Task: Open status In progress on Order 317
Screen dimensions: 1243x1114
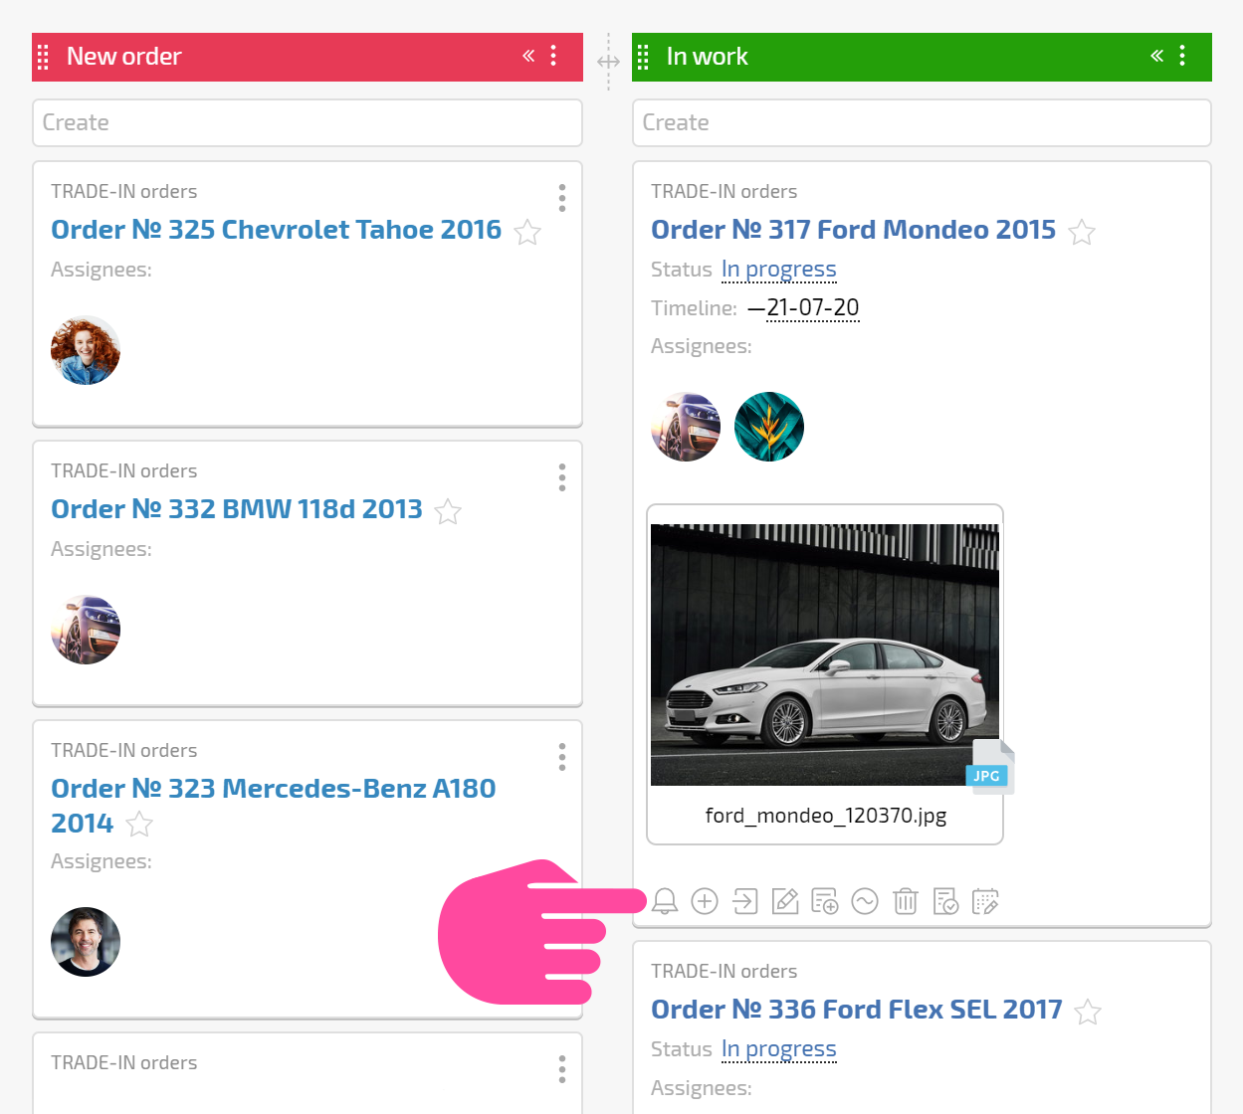Action: [x=778, y=270]
